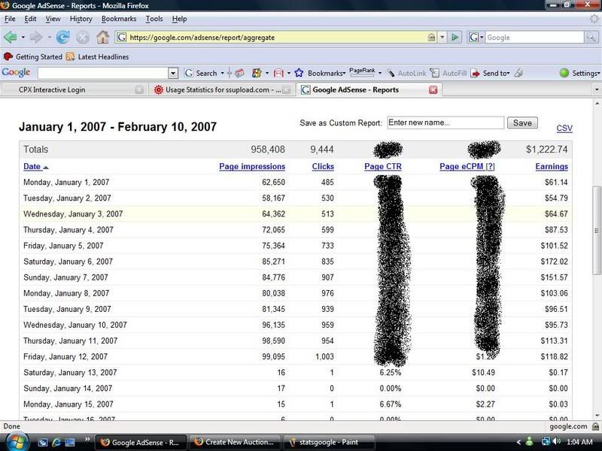Open the Start menu orb
This screenshot has width=602, height=451.
click(15, 441)
